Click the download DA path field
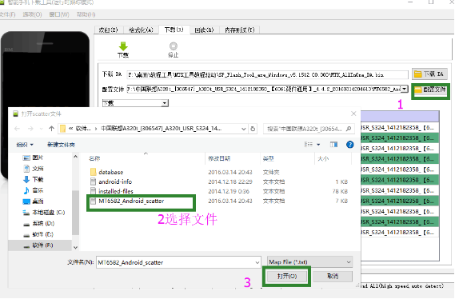The image size is (455, 299). 267,75
